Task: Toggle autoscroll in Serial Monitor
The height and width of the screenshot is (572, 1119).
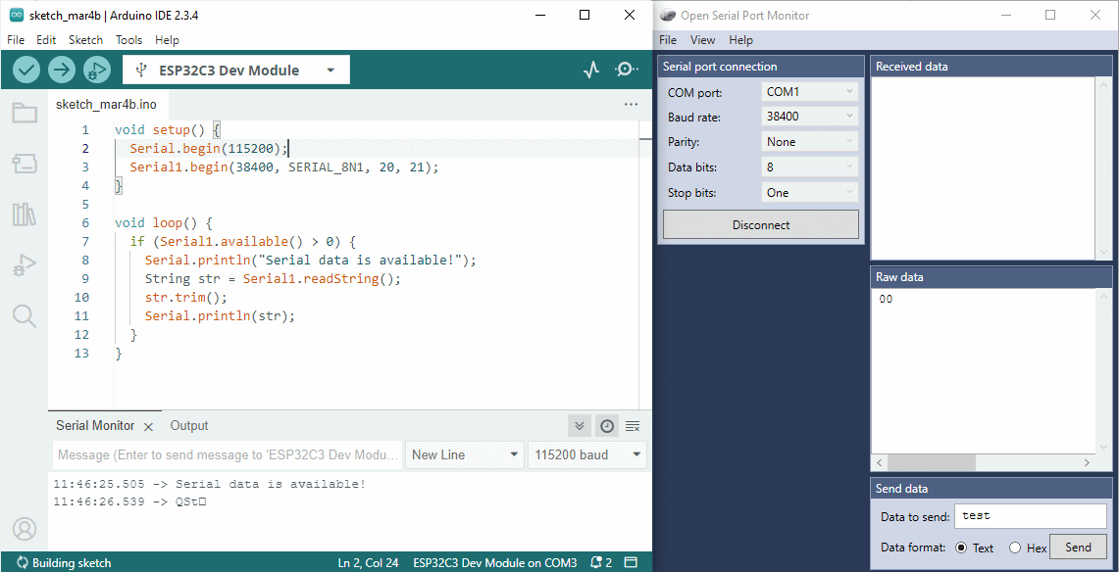Action: point(580,426)
